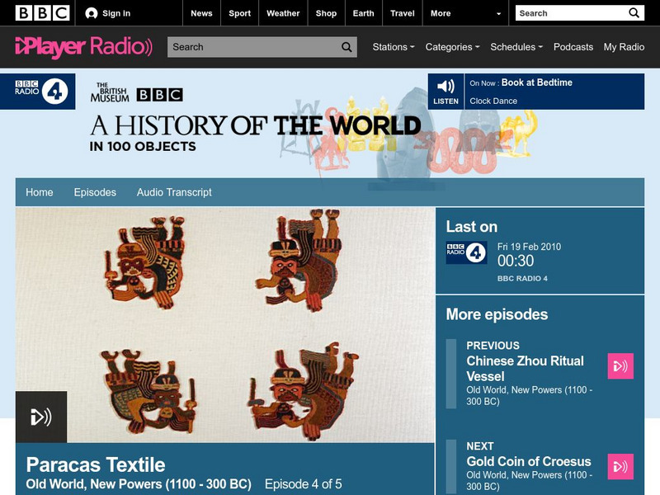
Task: Click the BBC RADIO 4 text link
Action: point(522,278)
